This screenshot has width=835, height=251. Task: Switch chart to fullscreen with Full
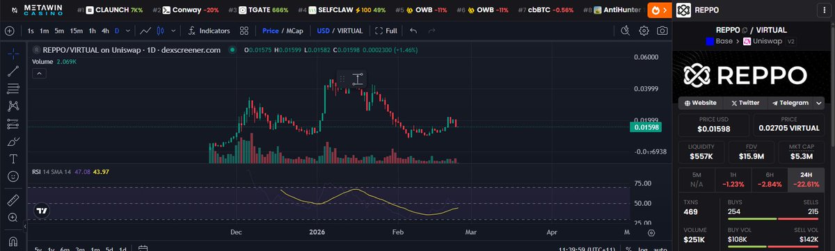(386, 31)
